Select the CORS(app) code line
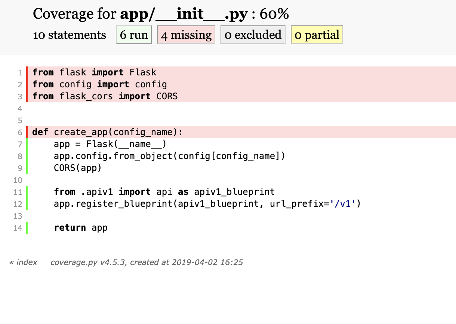 (78, 168)
